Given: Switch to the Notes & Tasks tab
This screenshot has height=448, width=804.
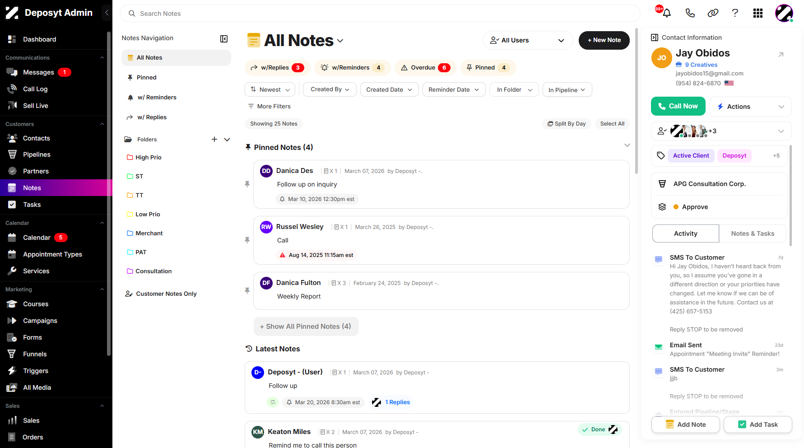Looking at the screenshot, I should pyautogui.click(x=753, y=233).
